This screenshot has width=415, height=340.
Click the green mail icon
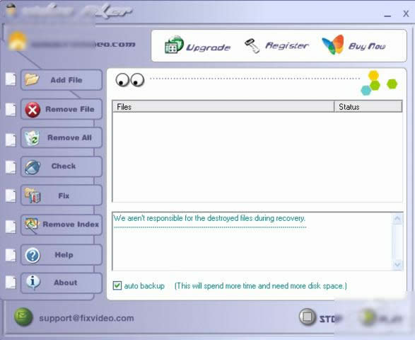[23, 317]
